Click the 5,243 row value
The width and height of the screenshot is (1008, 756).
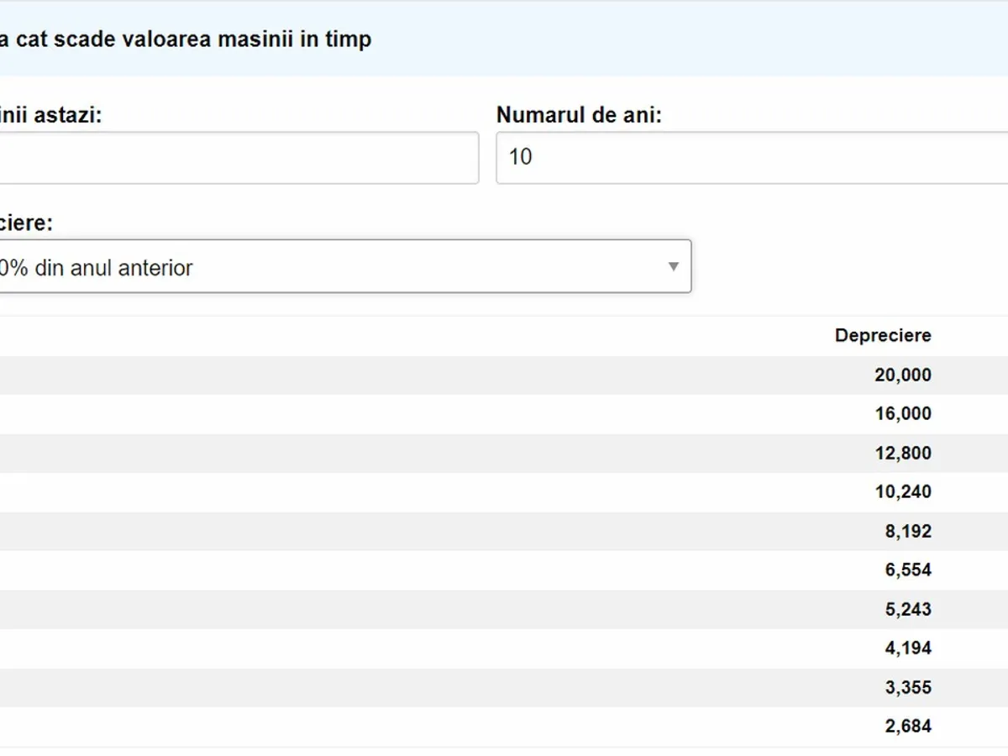(x=907, y=610)
